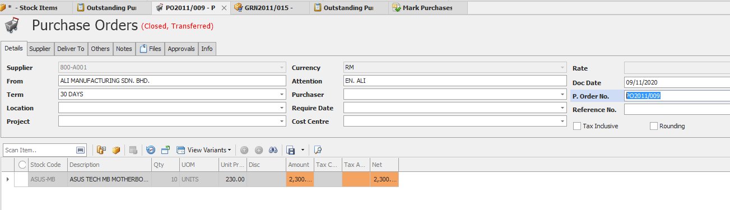Viewport: 730px width, 210px height.
Task: Open the Term dropdown arrow
Action: tap(282, 95)
